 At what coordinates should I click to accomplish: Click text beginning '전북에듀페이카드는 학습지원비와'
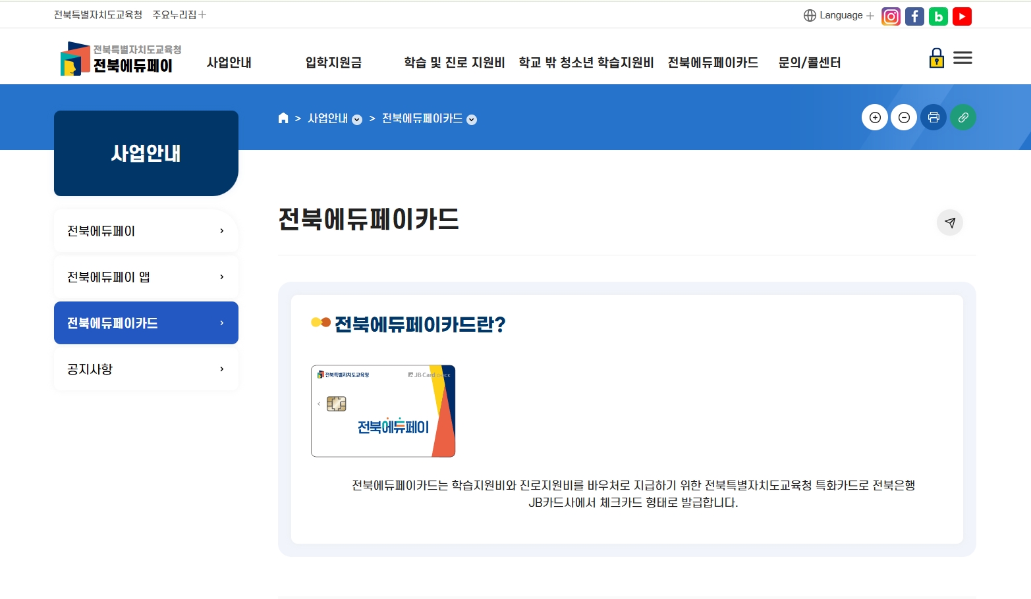pyautogui.click(x=634, y=485)
